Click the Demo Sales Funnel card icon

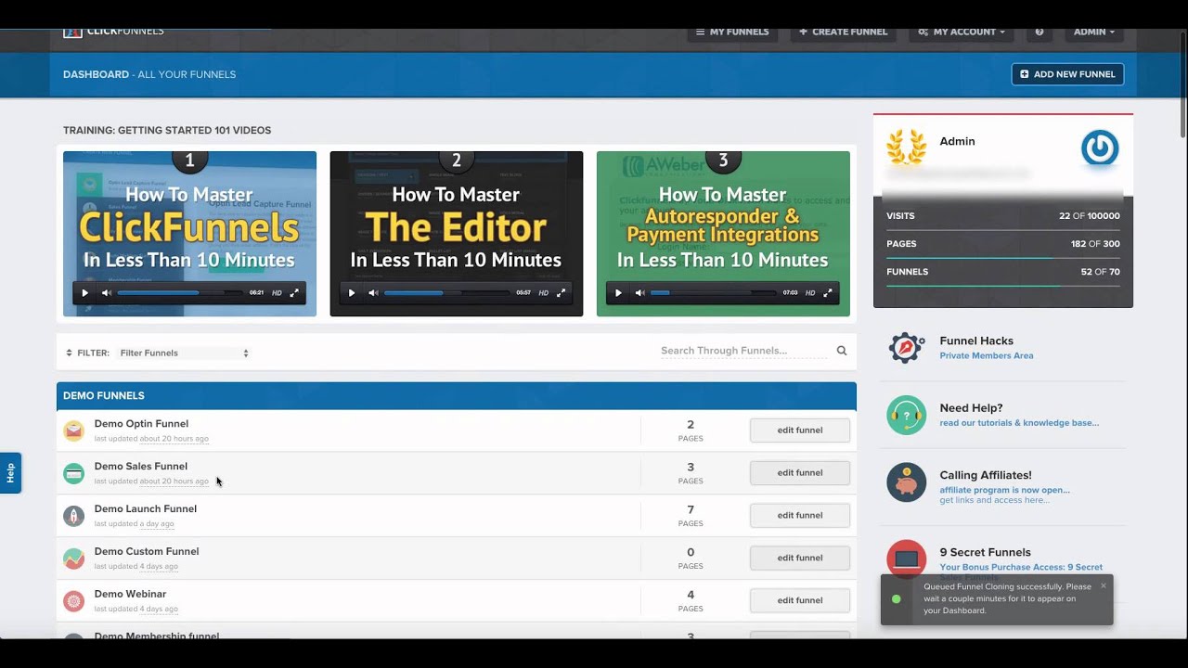(x=73, y=473)
